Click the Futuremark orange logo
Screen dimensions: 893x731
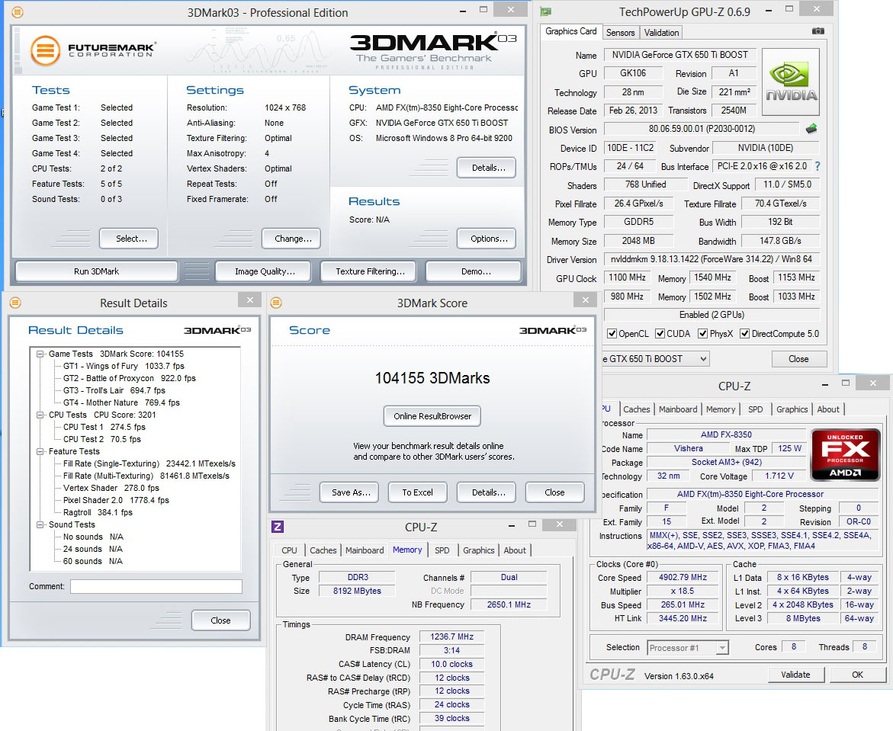[45, 50]
